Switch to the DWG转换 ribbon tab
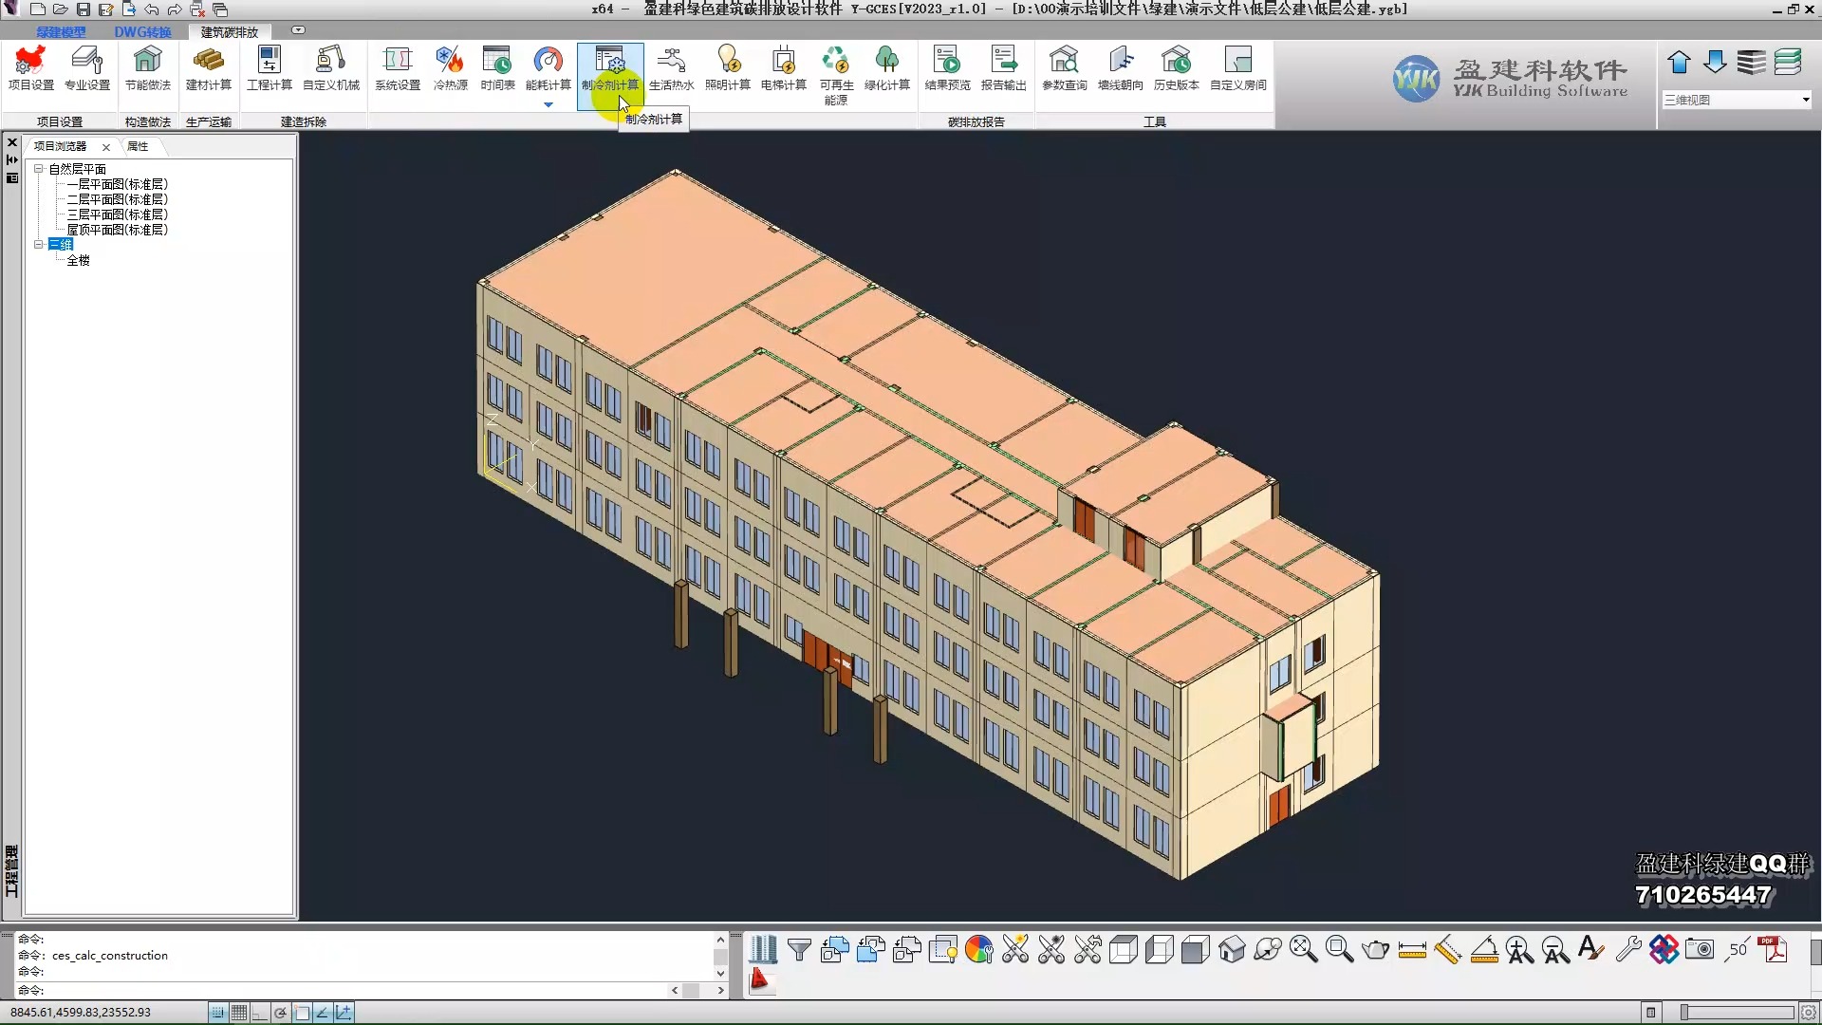Screen dimensions: 1822x1025 (x=142, y=32)
